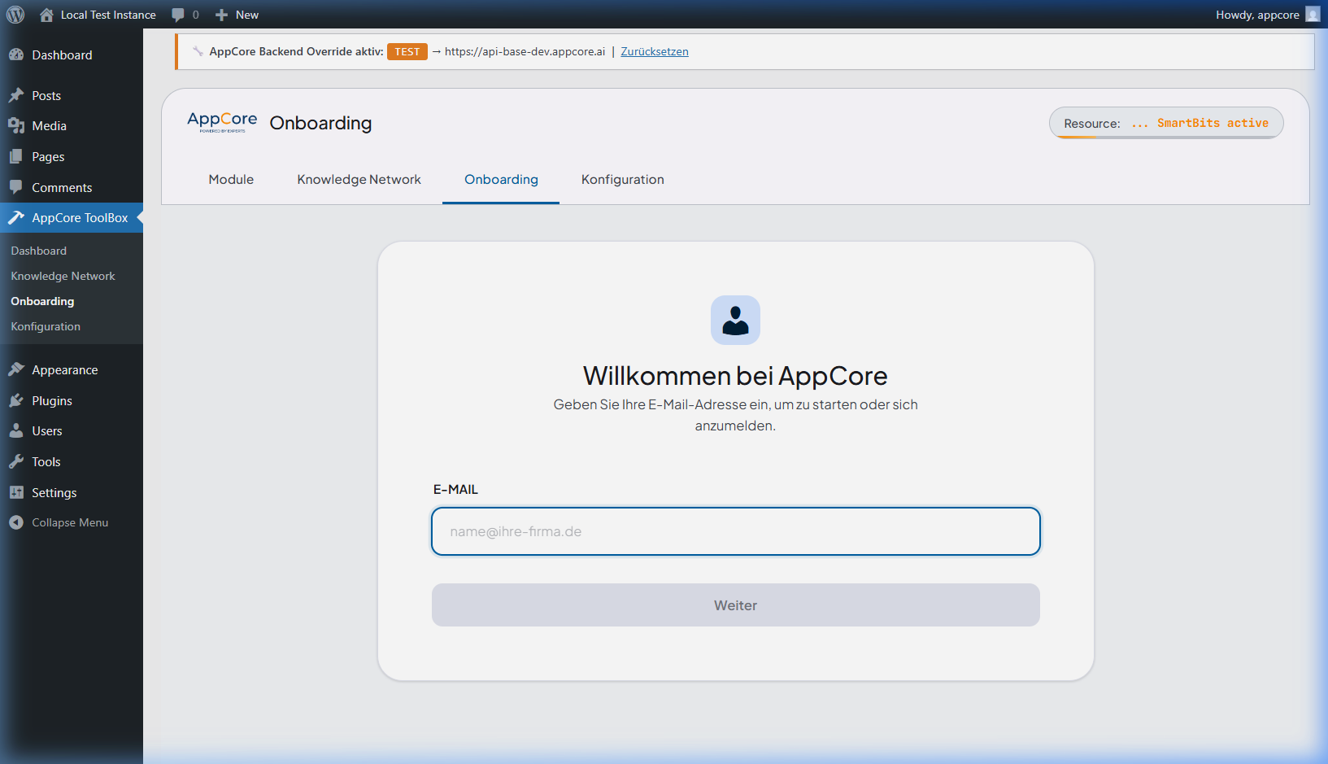Click the AppCore logo above the tabs
The height and width of the screenshot is (764, 1328).
coord(220,121)
